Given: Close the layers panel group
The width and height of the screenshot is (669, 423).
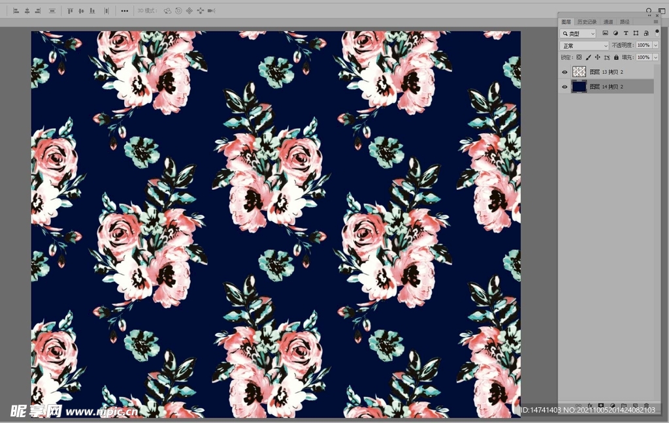Looking at the screenshot, I should point(657,16).
